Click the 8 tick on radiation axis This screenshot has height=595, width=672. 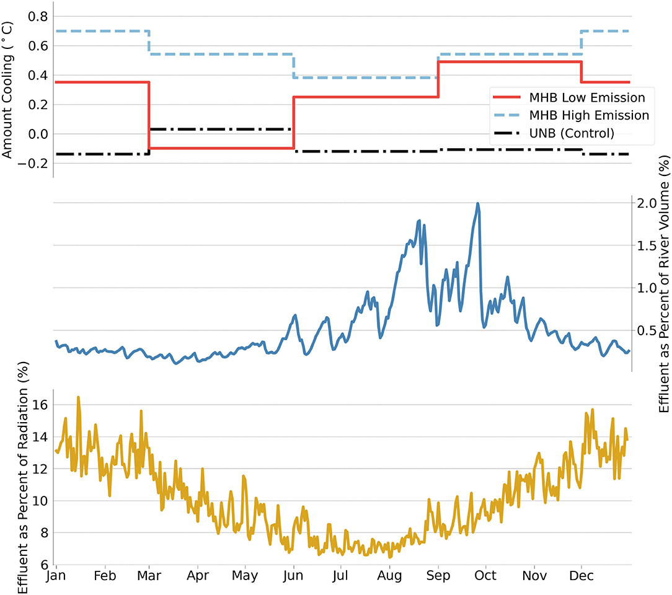coord(44,533)
